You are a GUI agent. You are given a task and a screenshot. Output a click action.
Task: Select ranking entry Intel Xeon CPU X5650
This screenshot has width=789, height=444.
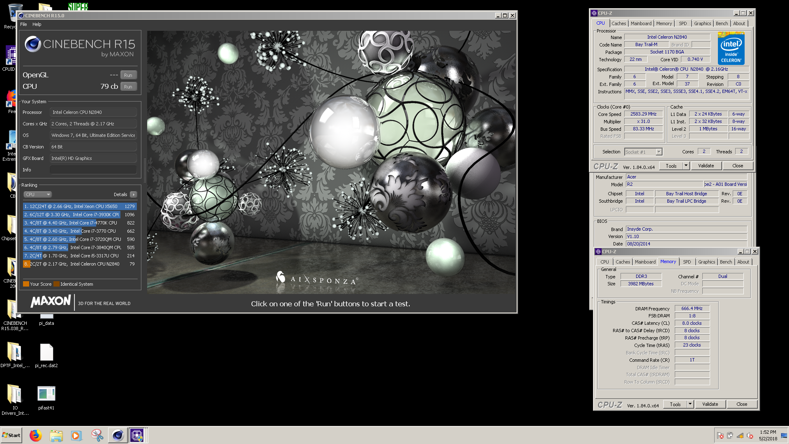click(x=80, y=206)
